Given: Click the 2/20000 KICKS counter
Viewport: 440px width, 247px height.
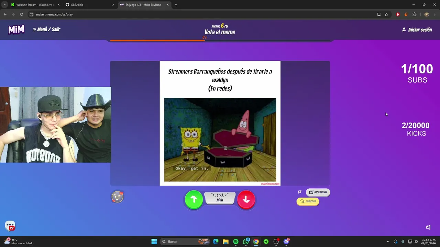Looking at the screenshot, I should pyautogui.click(x=416, y=129).
